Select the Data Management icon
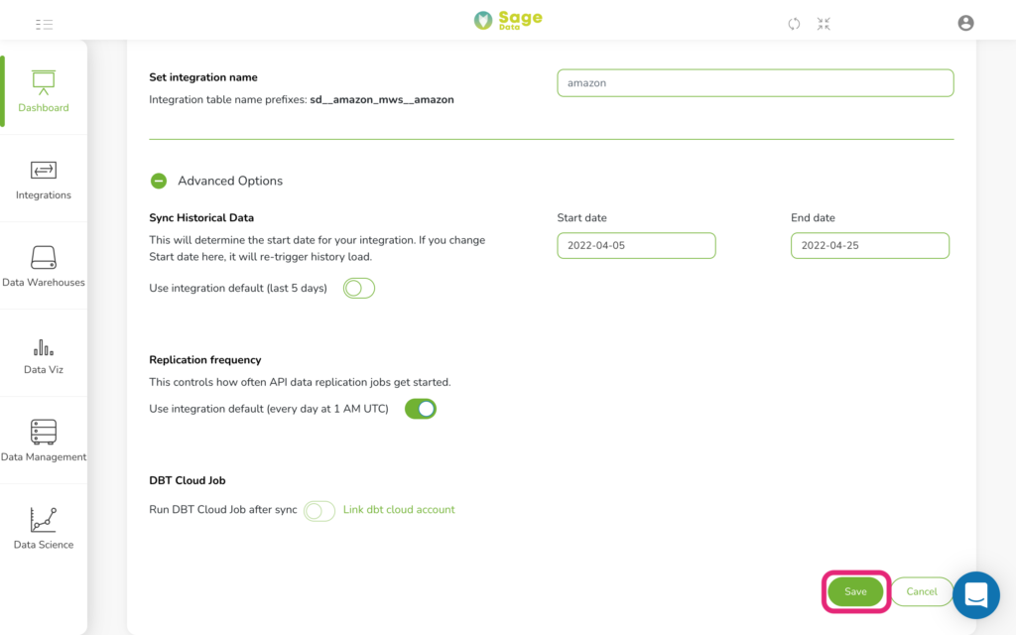This screenshot has height=635, width=1016. click(44, 432)
